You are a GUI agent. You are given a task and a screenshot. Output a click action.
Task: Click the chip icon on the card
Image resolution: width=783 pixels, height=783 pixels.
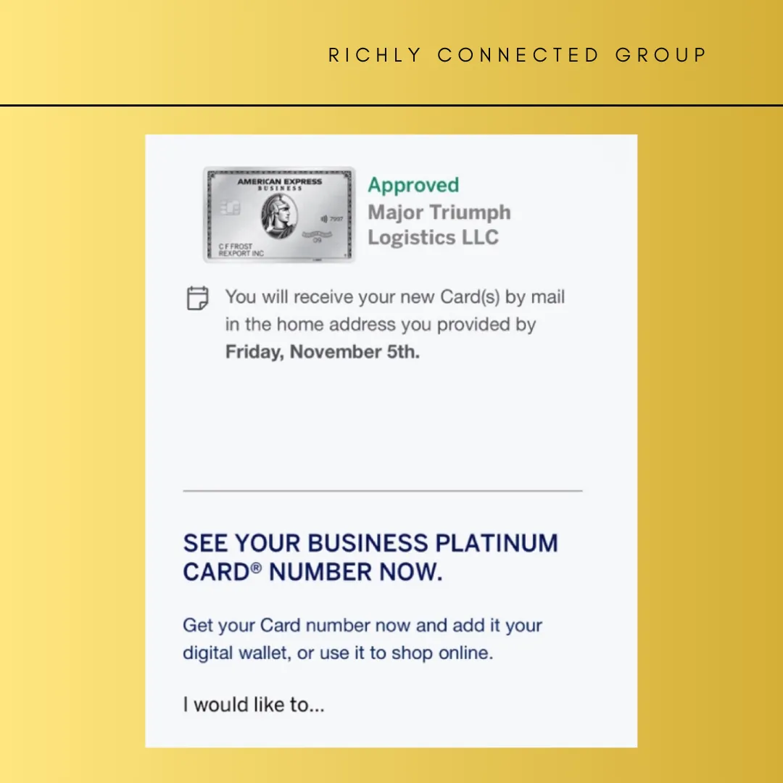click(x=231, y=209)
